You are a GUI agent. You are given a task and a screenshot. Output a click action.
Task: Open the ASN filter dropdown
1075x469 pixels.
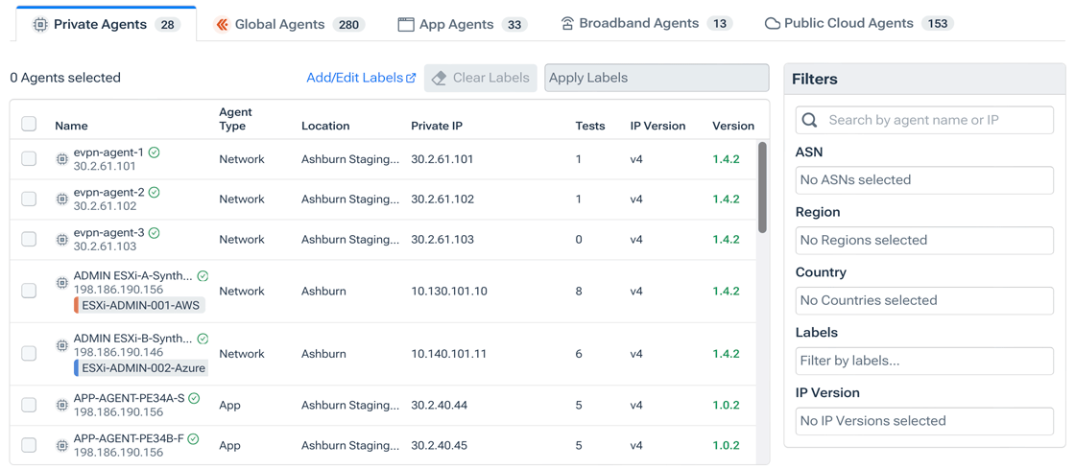tap(924, 180)
